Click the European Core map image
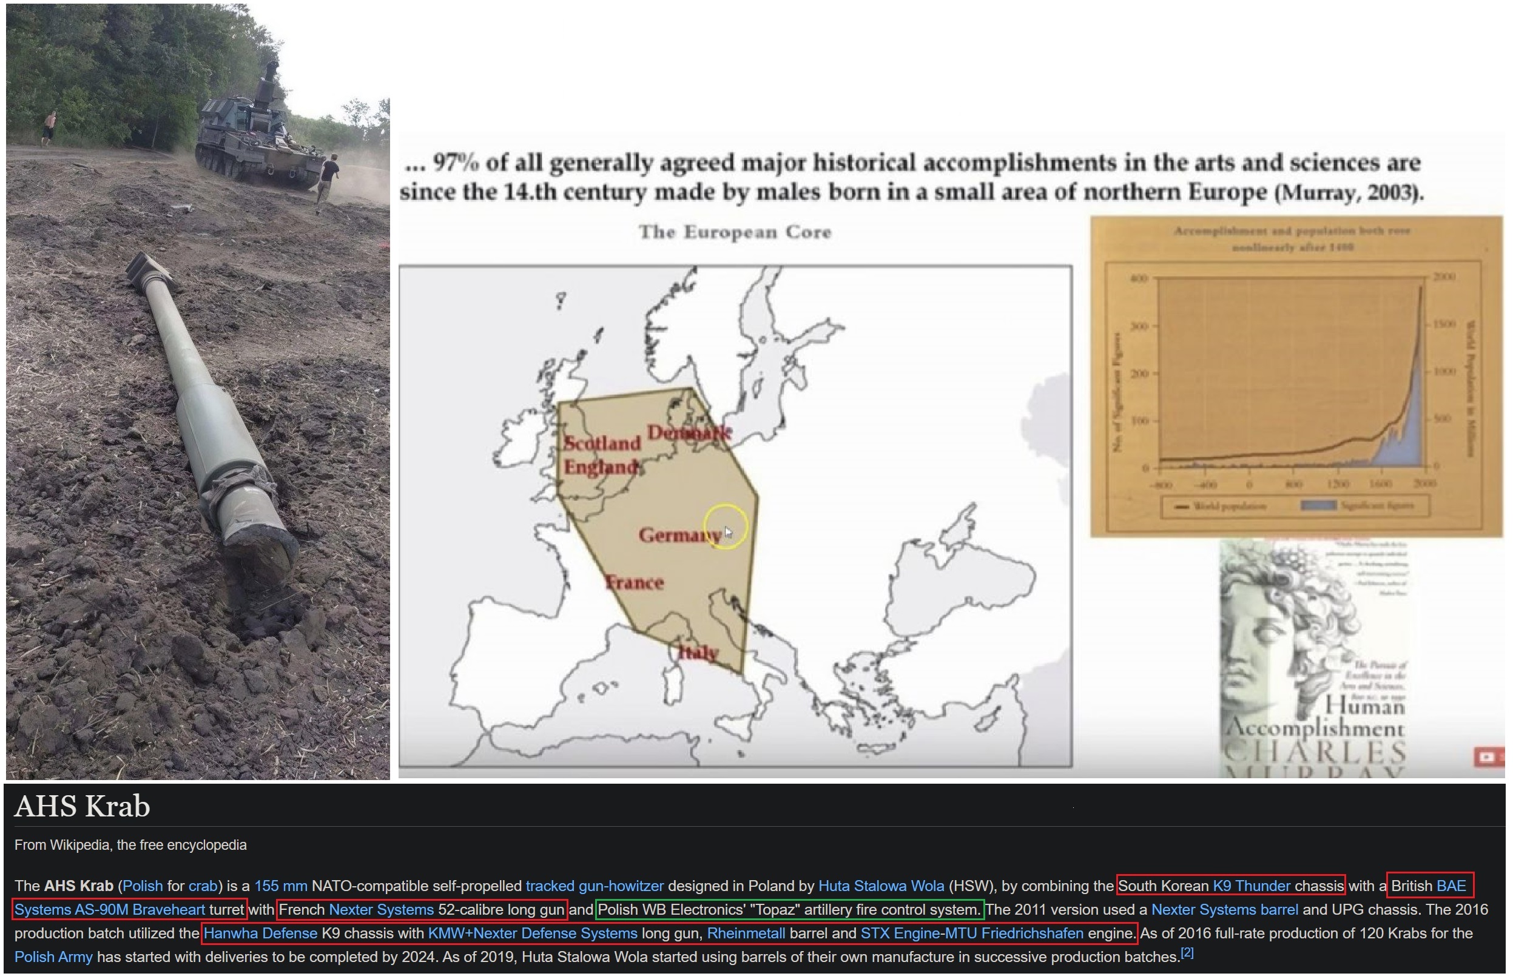 [735, 516]
